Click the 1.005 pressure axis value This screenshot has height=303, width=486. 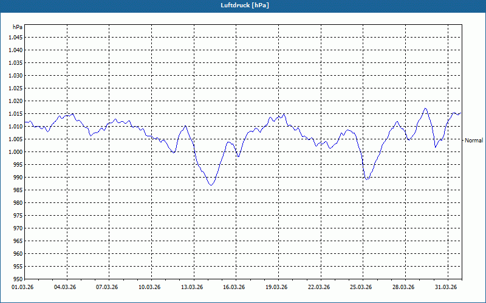point(16,139)
